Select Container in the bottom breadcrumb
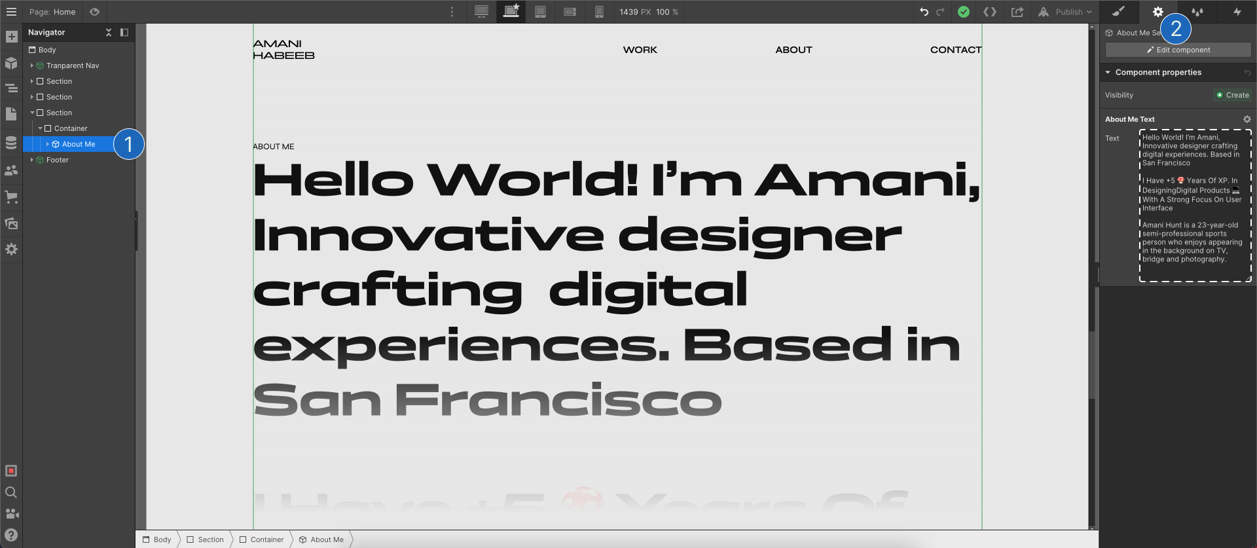Screen dimensions: 1257x548 point(262,539)
